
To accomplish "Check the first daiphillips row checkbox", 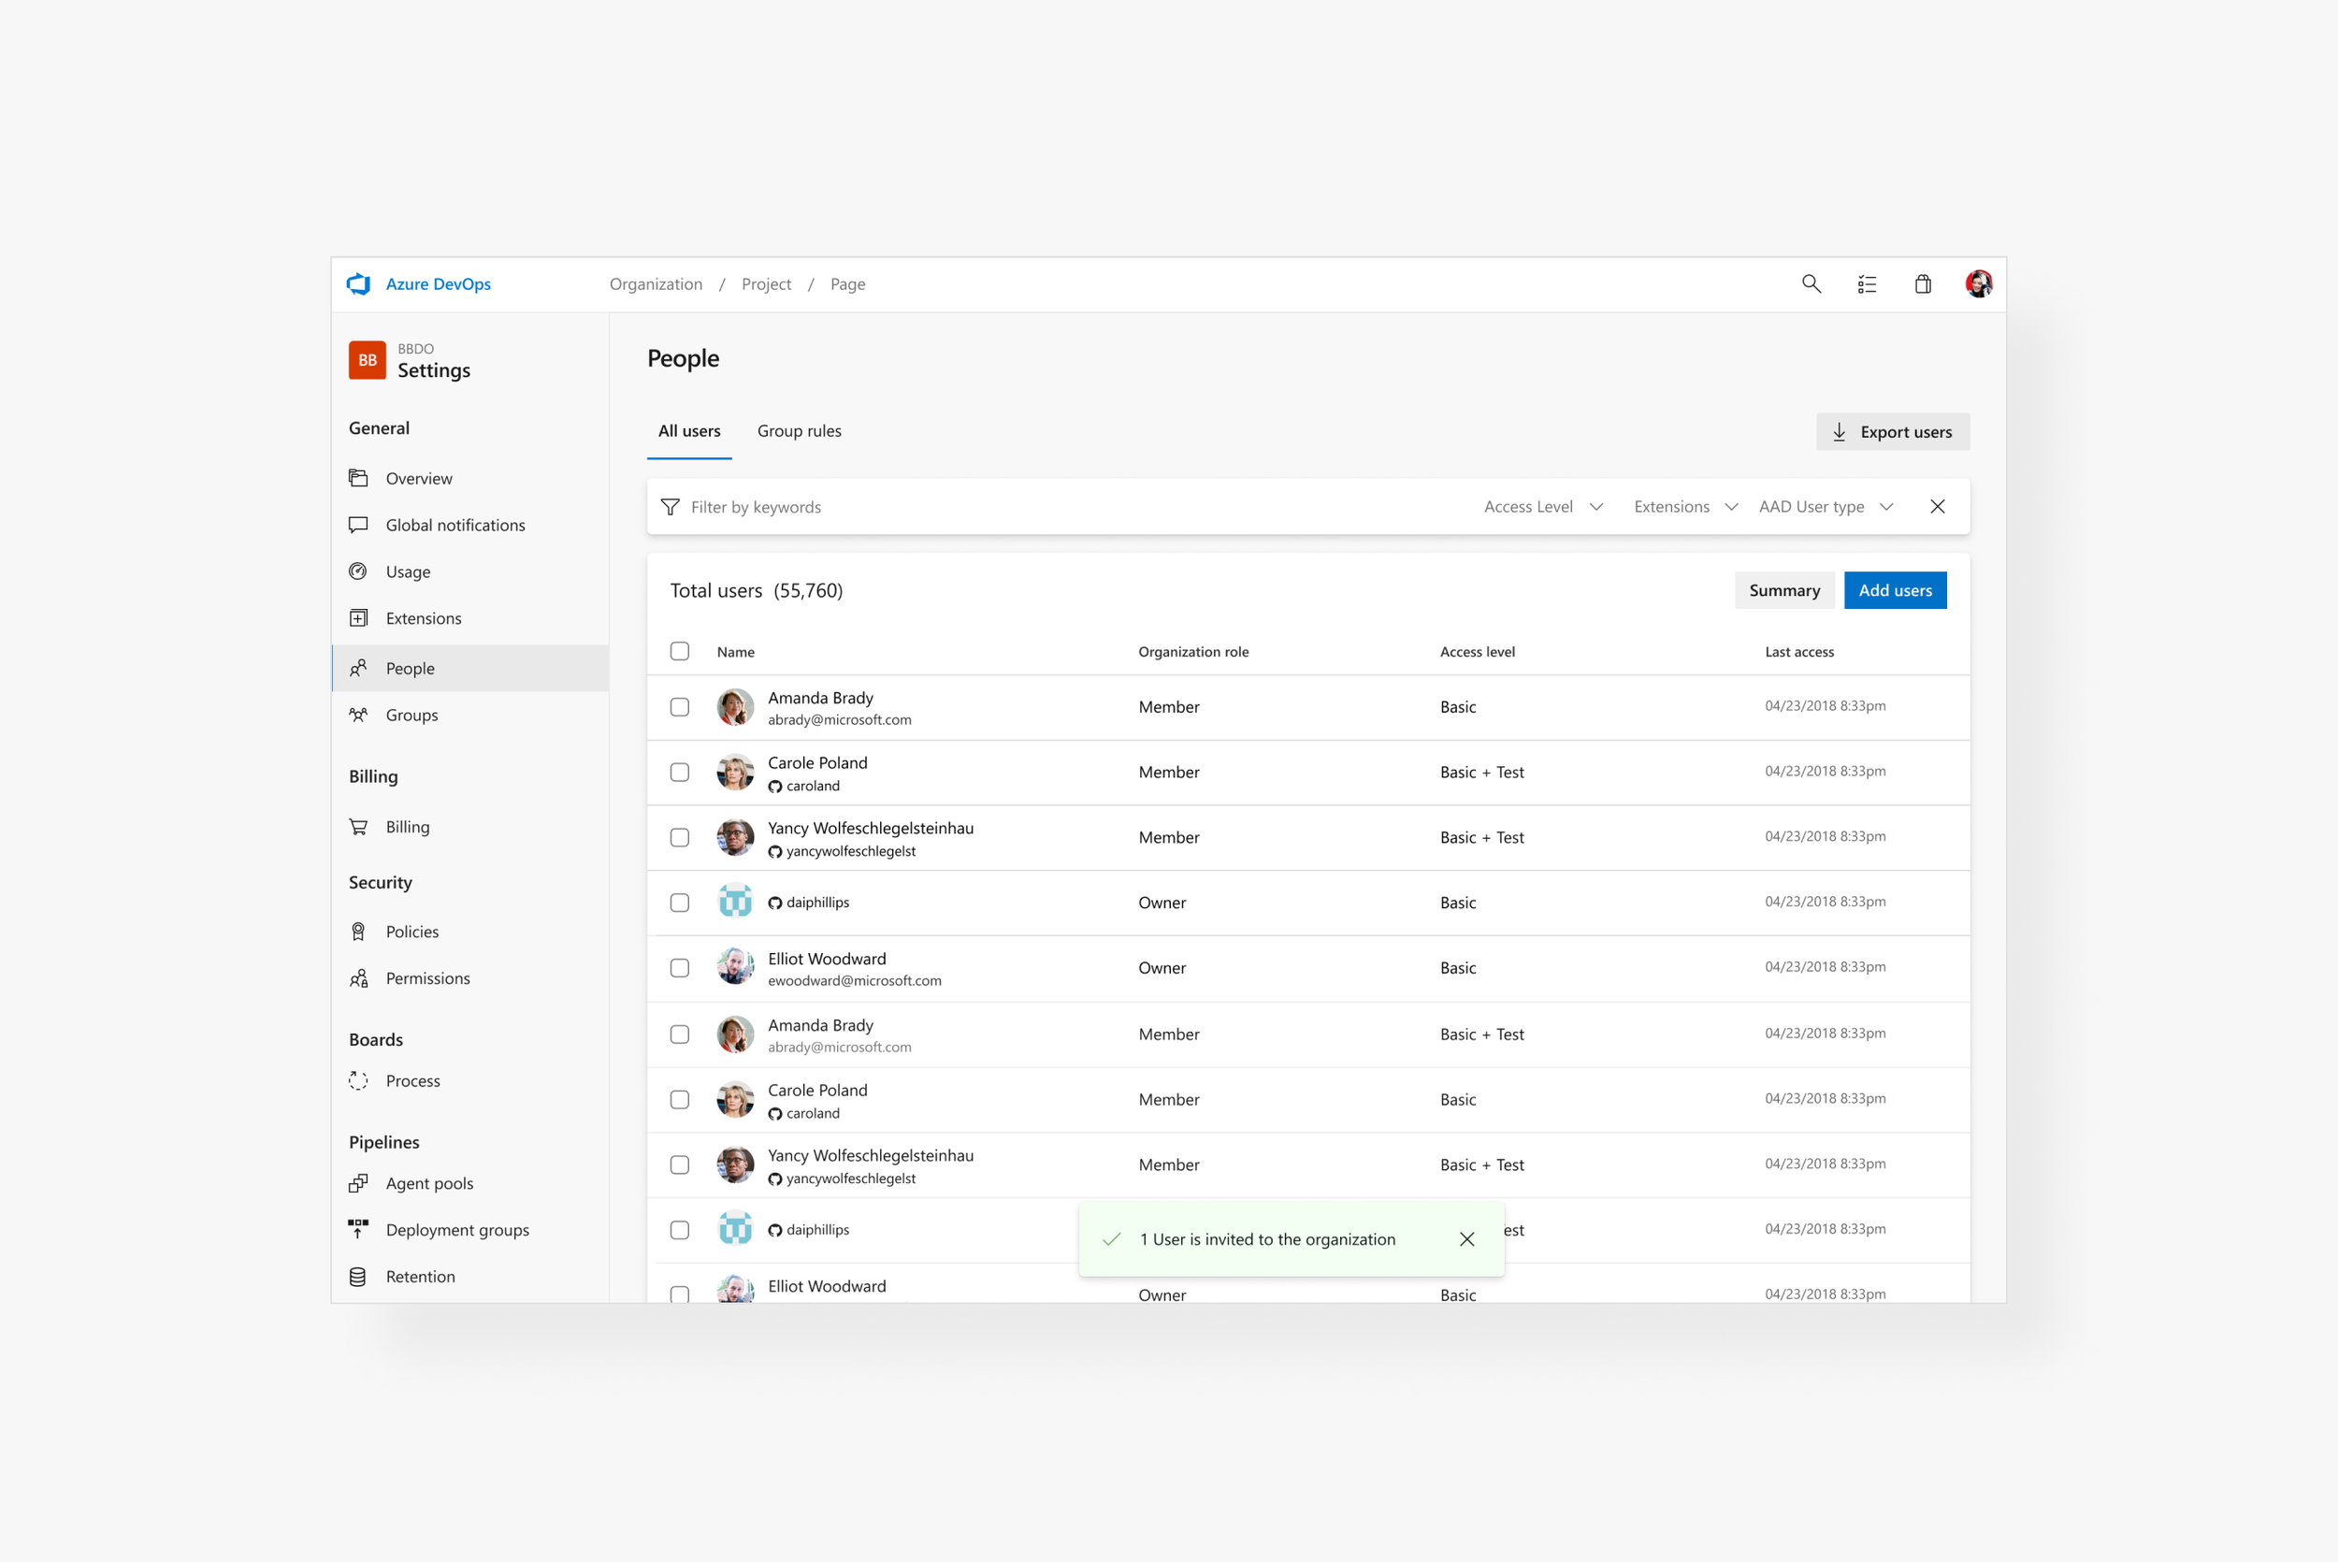I will pos(680,903).
